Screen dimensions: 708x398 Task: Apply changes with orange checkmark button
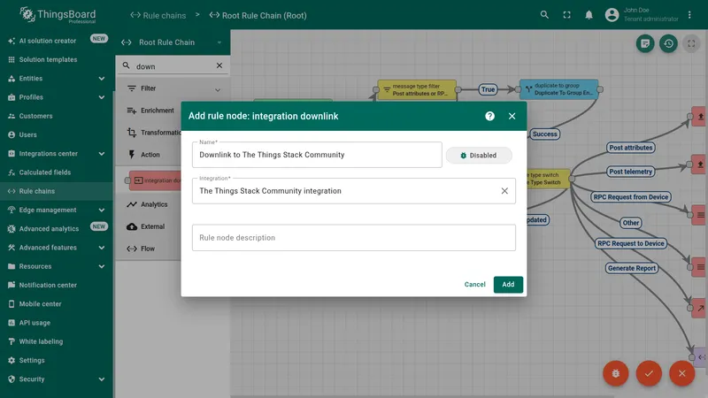click(x=649, y=373)
